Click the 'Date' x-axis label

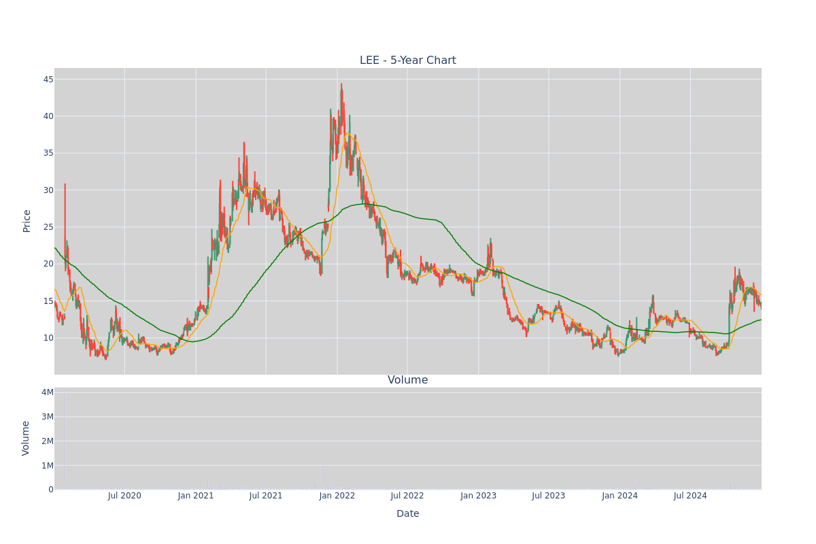click(408, 514)
